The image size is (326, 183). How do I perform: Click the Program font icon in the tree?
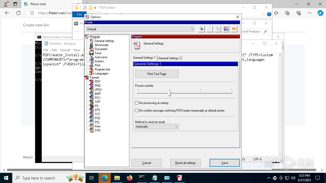[91, 69]
